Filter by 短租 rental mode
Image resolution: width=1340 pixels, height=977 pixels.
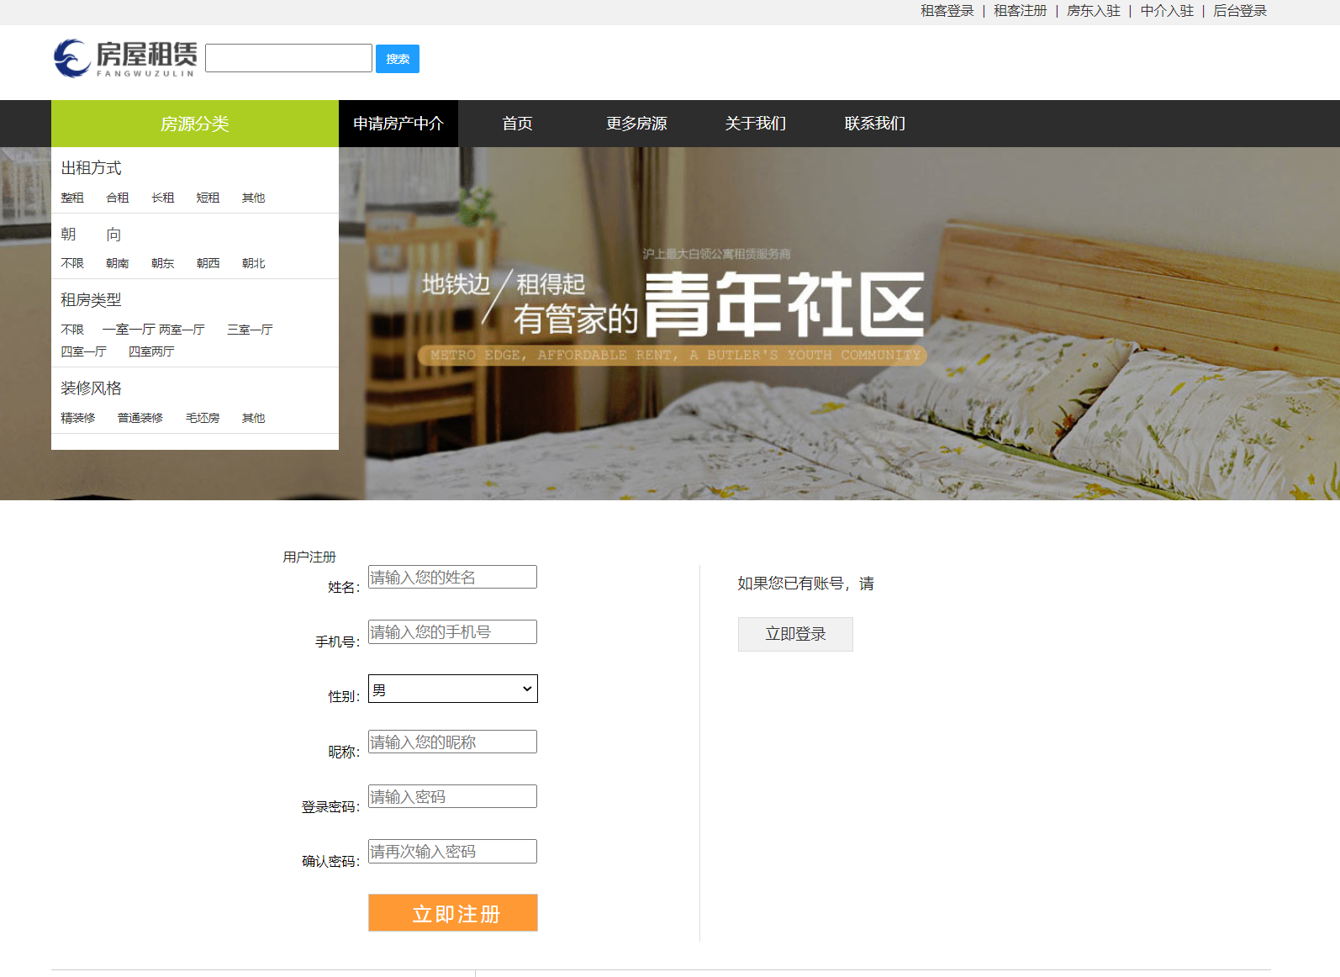pos(208,198)
